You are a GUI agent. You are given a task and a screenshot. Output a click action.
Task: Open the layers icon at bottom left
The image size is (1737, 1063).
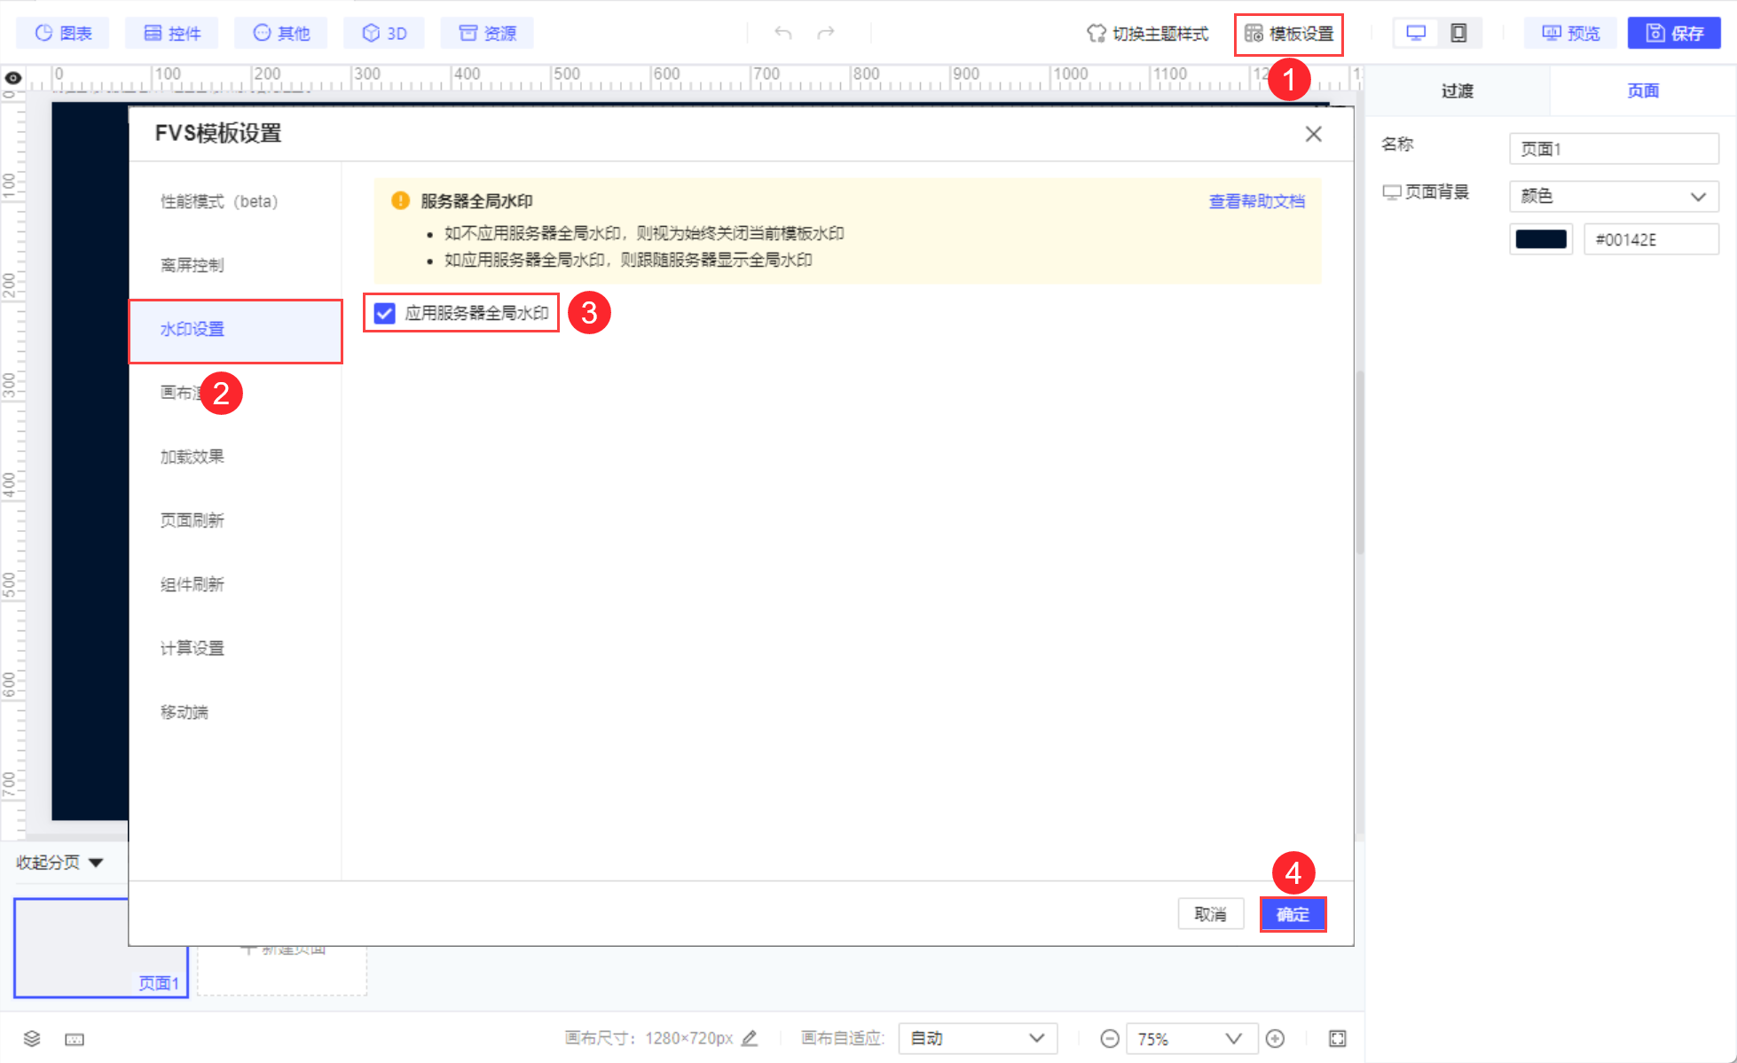click(x=32, y=1038)
